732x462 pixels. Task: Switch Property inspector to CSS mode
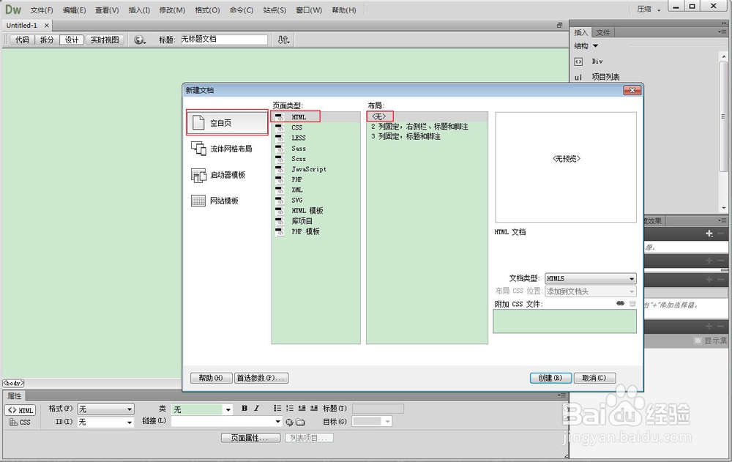tap(20, 422)
